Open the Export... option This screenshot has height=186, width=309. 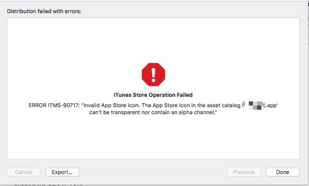(x=62, y=172)
